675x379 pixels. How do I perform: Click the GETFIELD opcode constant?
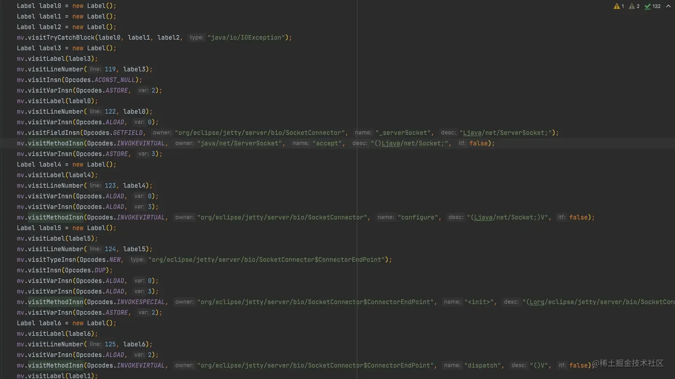pos(128,133)
